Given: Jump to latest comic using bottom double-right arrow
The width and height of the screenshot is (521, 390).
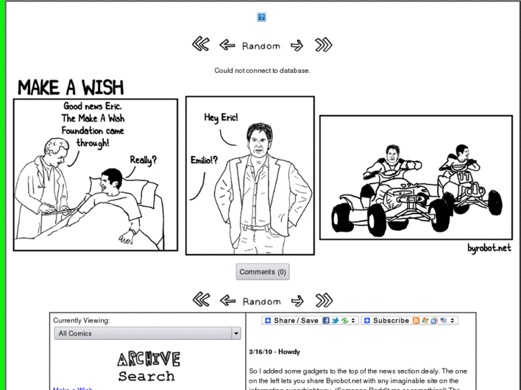Looking at the screenshot, I should point(324,300).
